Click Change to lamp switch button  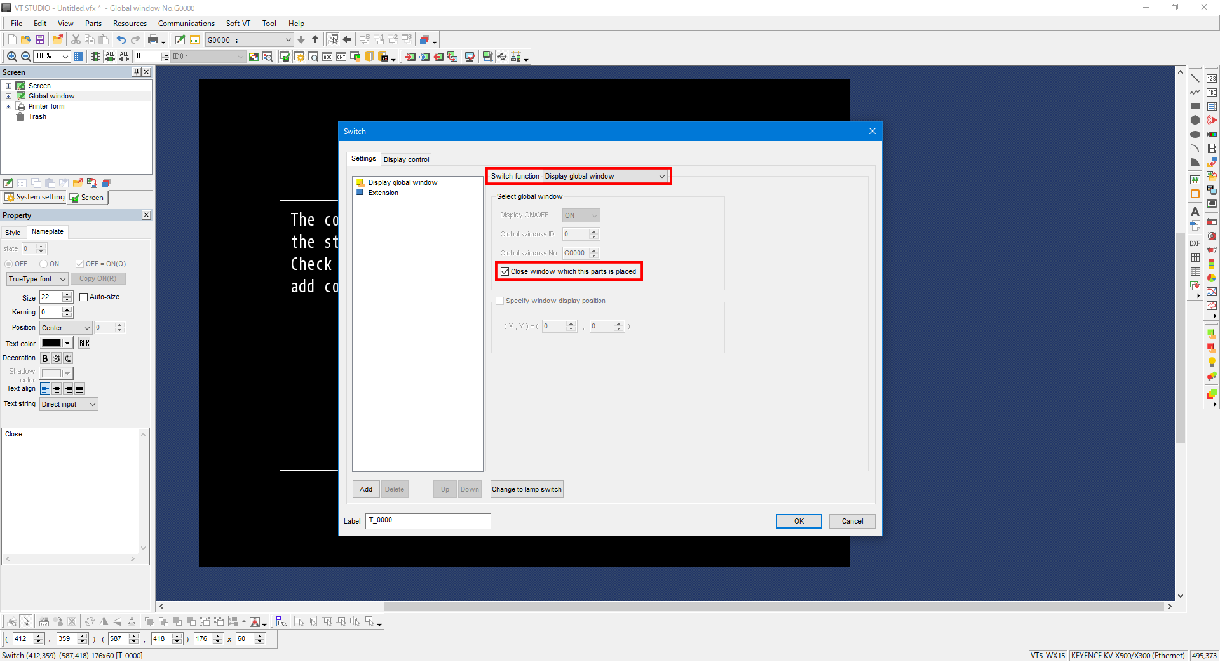click(526, 489)
